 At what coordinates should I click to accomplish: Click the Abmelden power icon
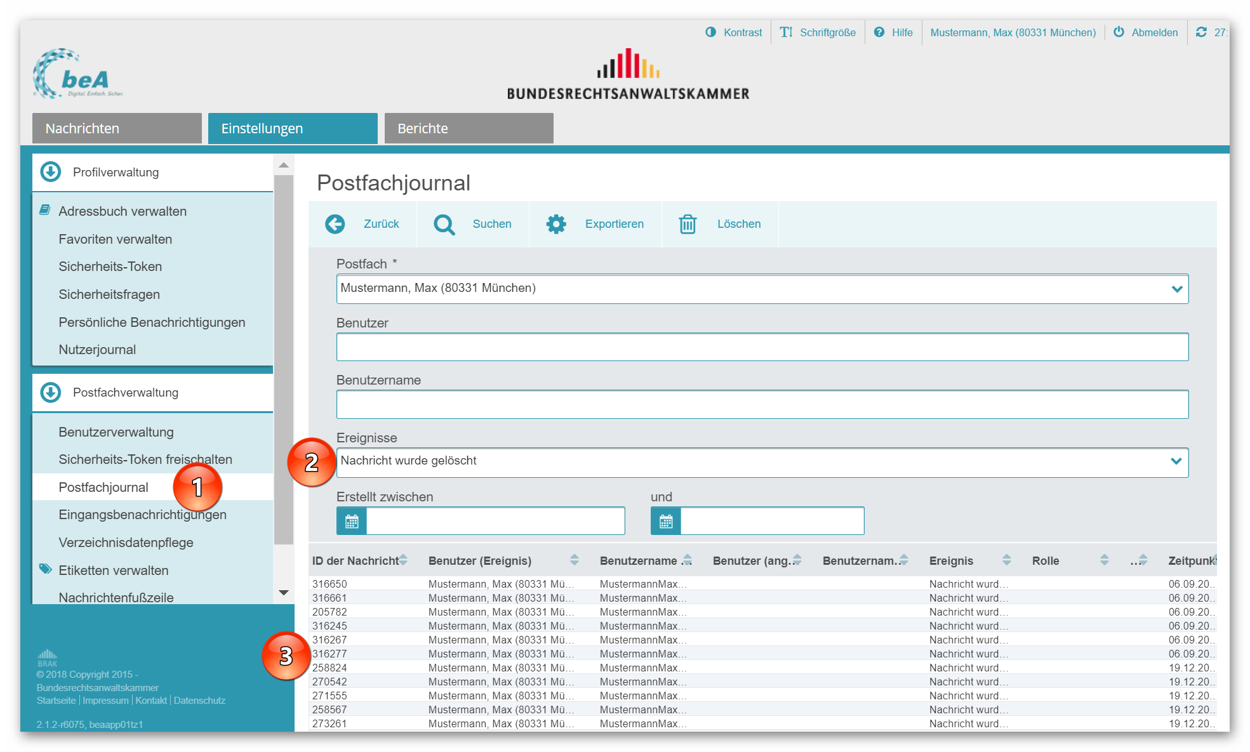[x=1119, y=32]
